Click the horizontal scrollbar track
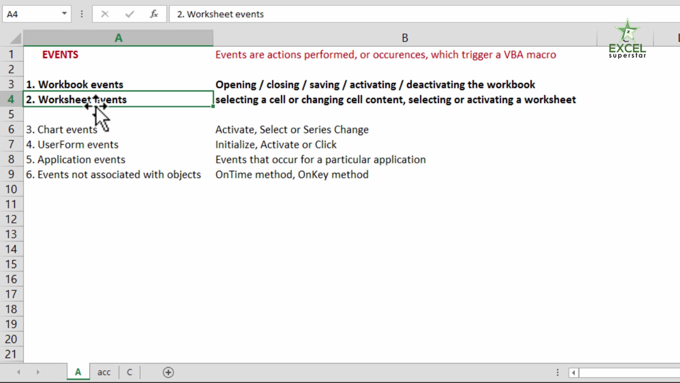The width and height of the screenshot is (680, 383). (x=629, y=372)
